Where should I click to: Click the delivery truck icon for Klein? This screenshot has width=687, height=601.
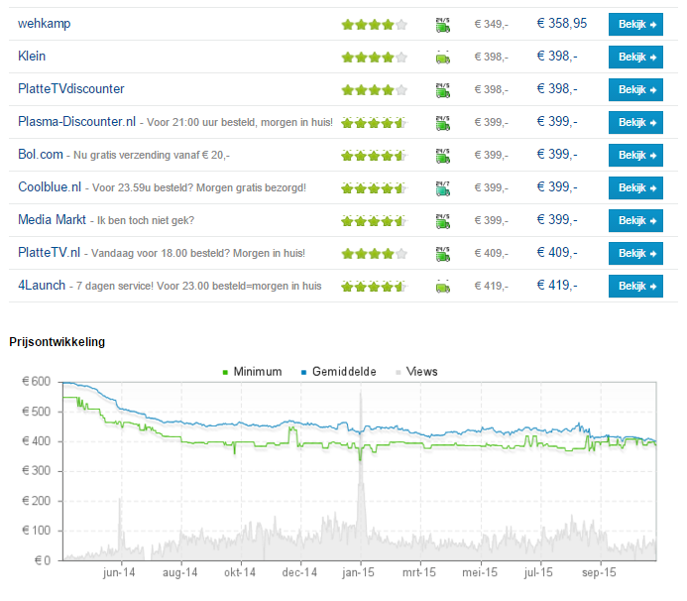(443, 58)
